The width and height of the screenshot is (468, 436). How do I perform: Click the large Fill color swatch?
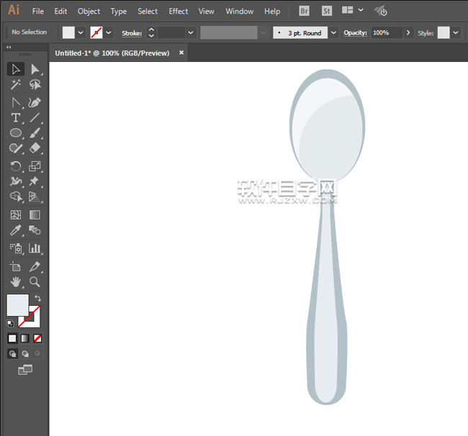point(17,304)
